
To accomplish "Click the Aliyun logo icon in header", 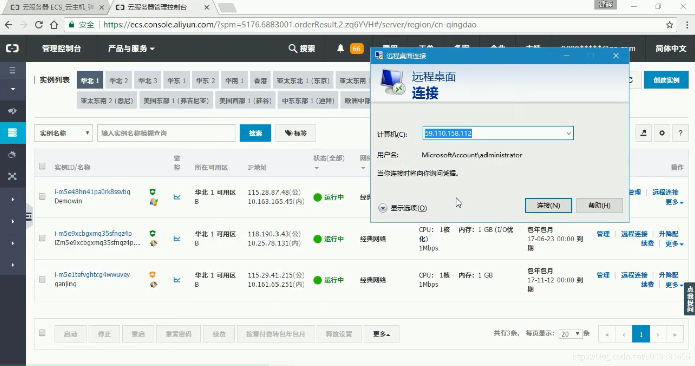I will click(12, 48).
